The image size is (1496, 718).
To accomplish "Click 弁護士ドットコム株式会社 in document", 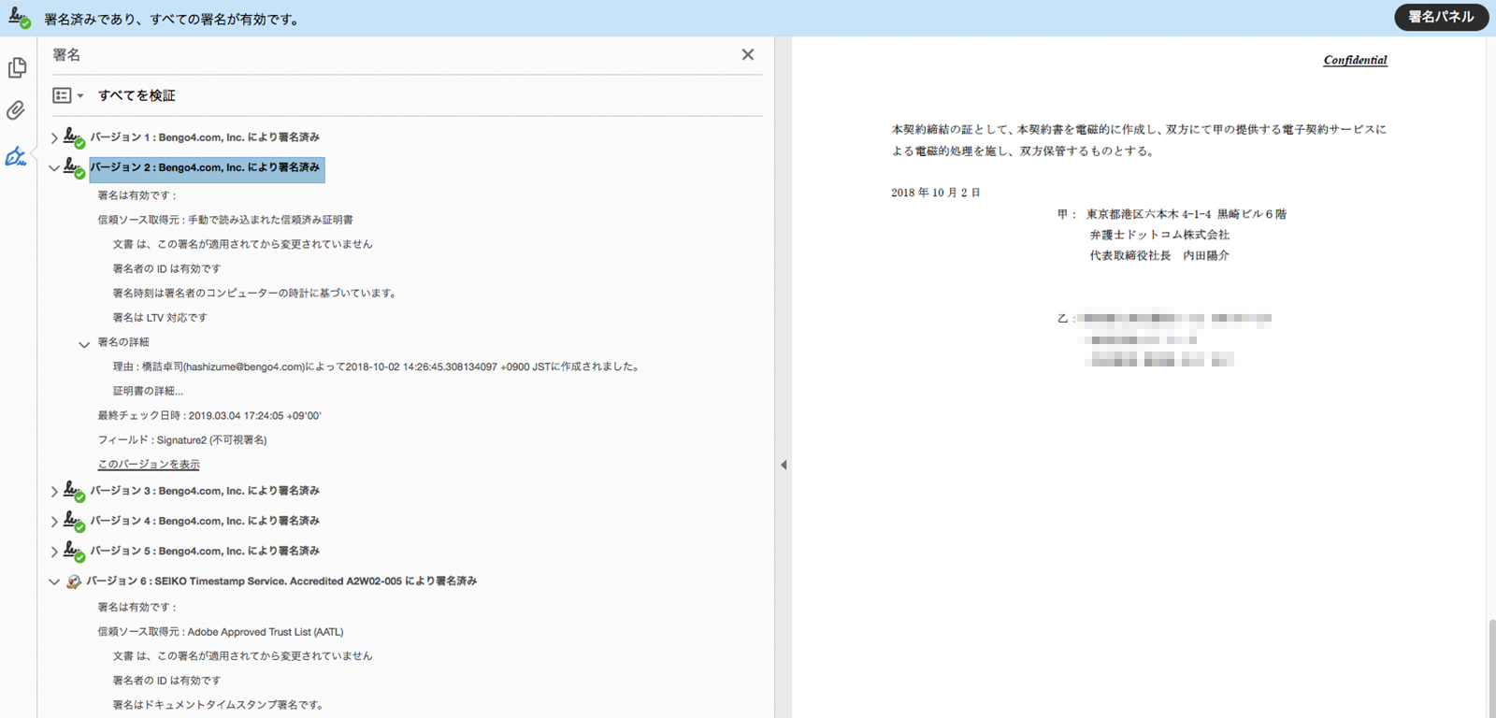I will point(1159,235).
